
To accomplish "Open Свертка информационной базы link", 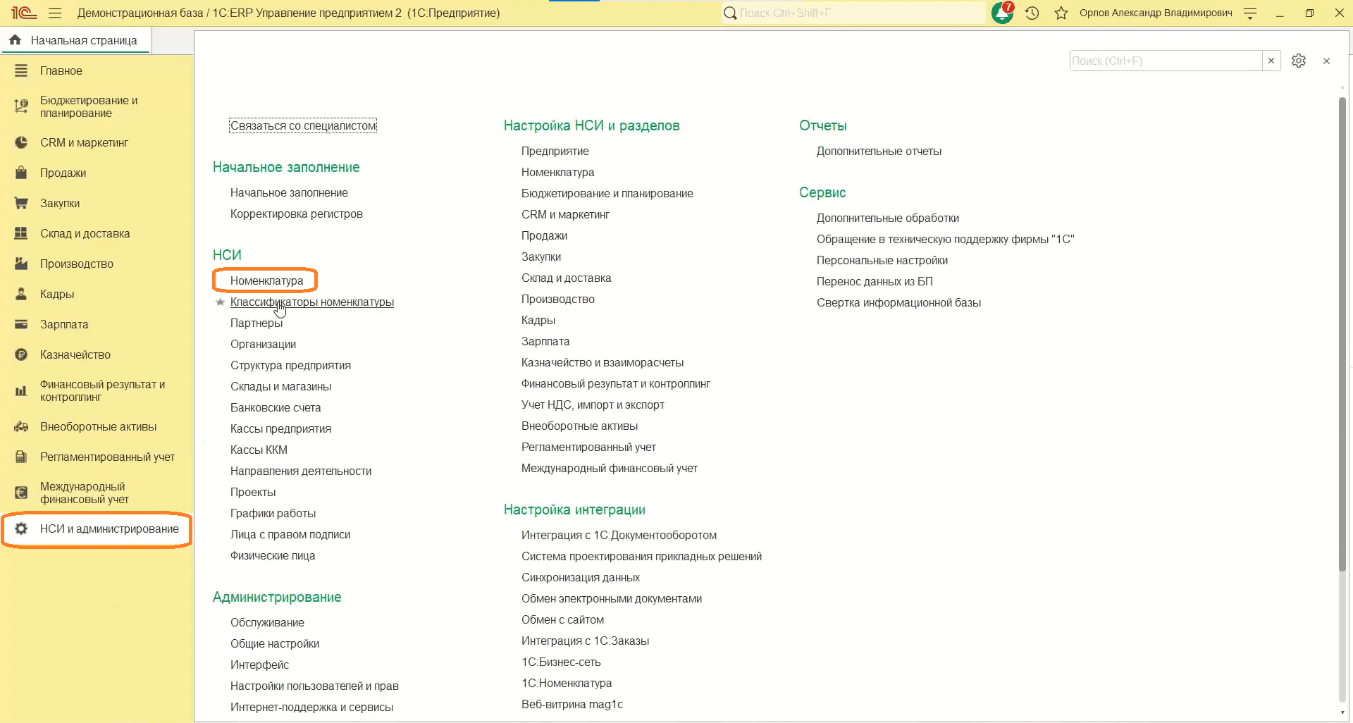I will 898,302.
